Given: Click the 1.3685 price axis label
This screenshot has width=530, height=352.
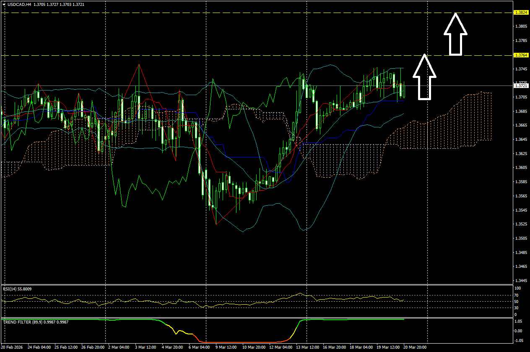Looking at the screenshot, I should coord(521,111).
